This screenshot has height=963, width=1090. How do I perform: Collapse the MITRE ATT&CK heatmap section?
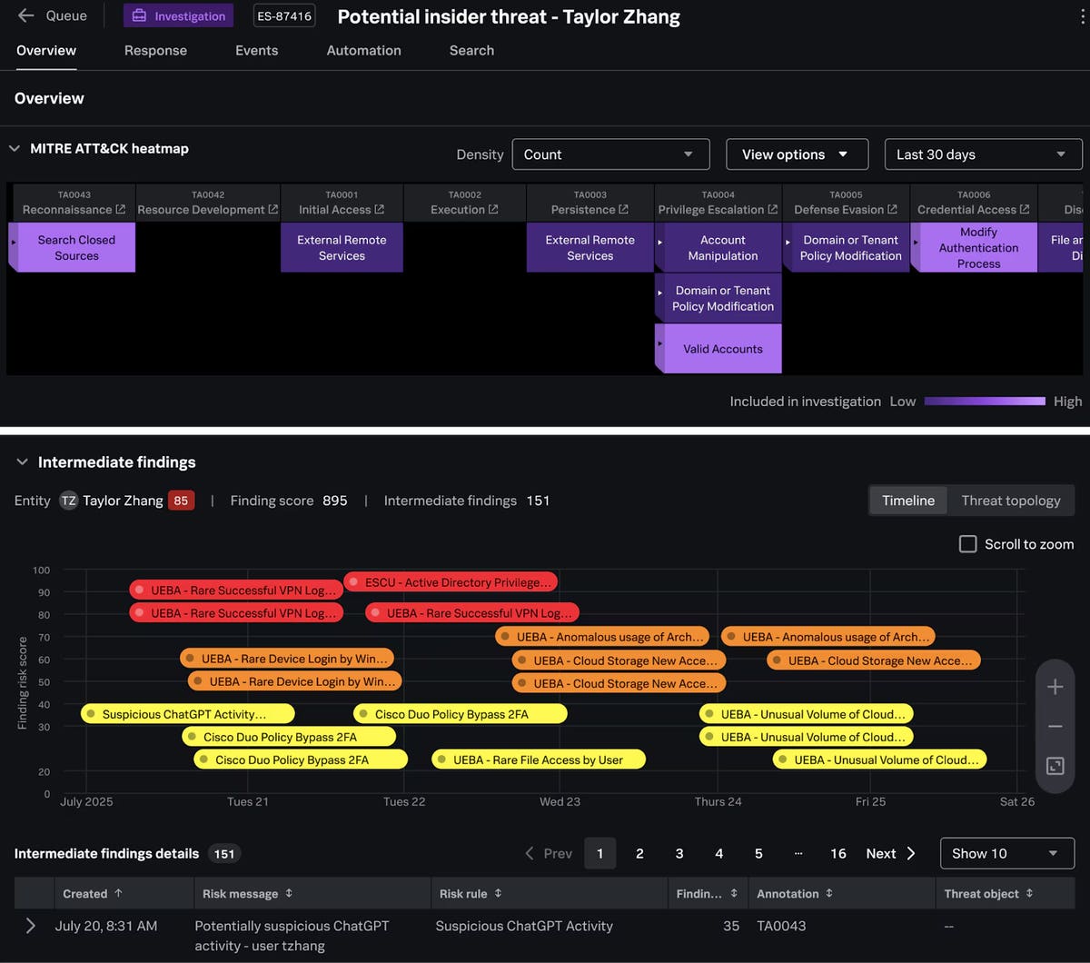(x=13, y=148)
